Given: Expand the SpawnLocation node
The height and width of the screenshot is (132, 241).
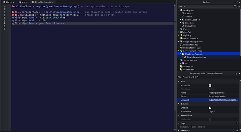Looking at the screenshot, I should 181,20.
